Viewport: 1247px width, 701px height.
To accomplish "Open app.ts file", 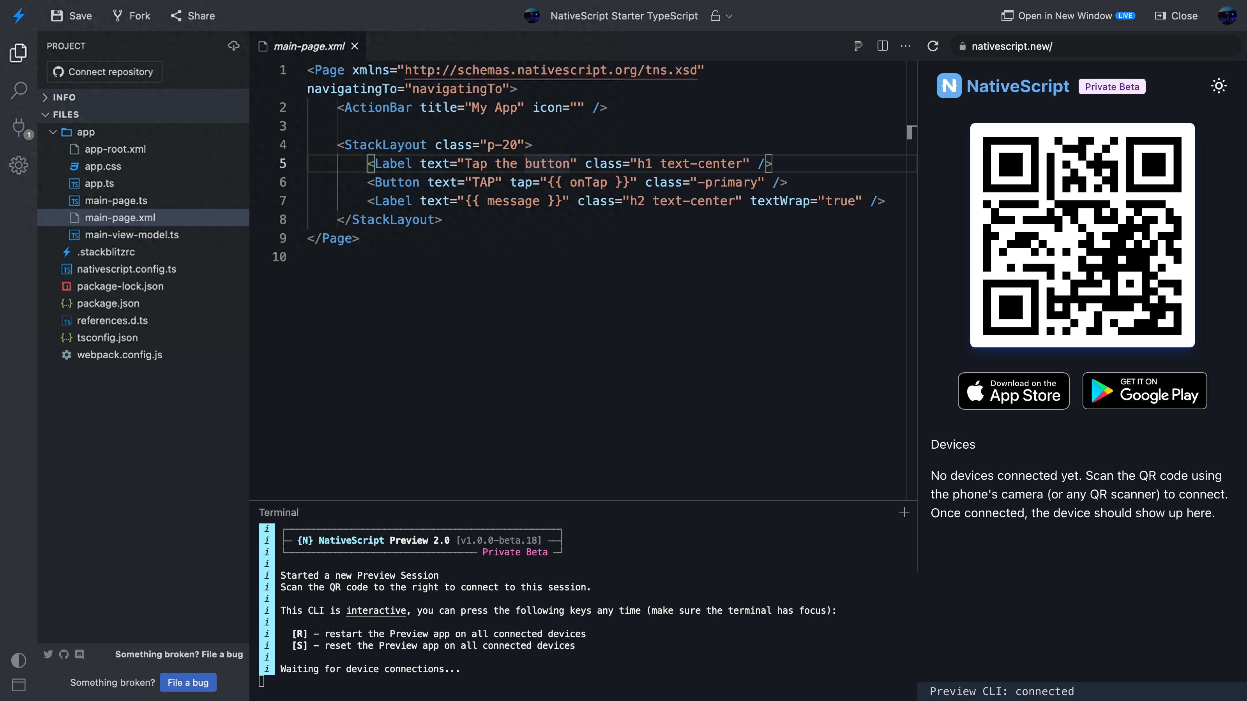I will pos(143,183).
